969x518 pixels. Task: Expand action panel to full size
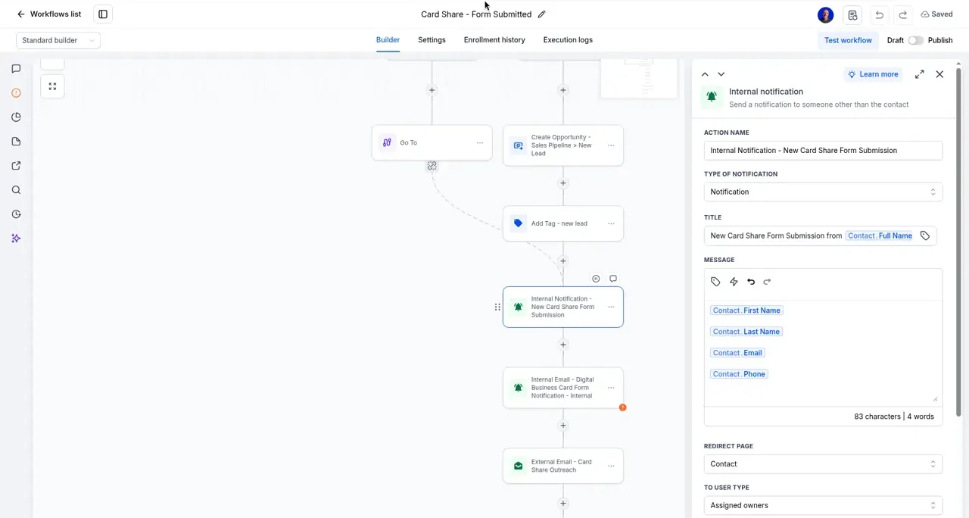(919, 74)
